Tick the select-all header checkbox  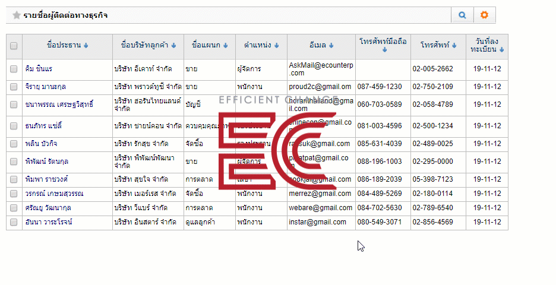pyautogui.click(x=14, y=46)
